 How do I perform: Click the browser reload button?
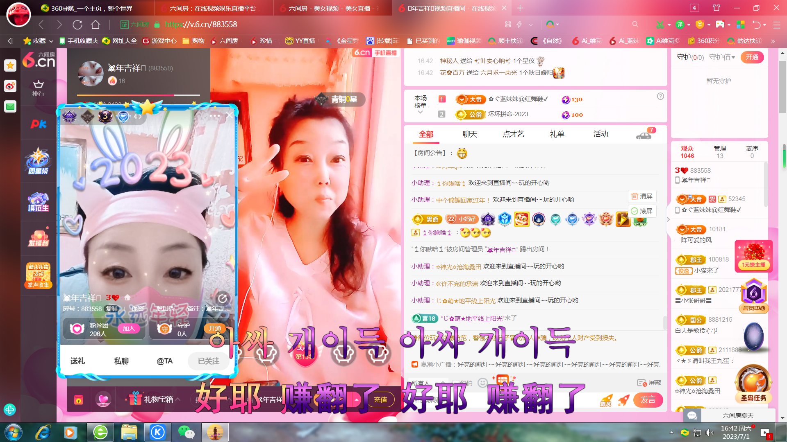(x=77, y=25)
